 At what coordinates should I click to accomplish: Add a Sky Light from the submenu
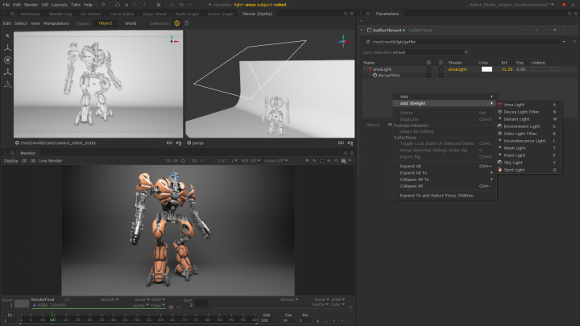[x=513, y=163]
